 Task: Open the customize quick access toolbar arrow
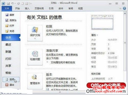31,4
